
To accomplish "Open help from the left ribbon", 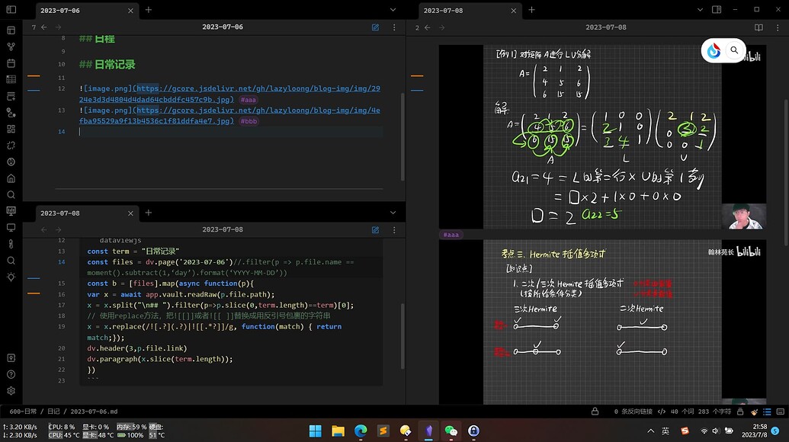I will [x=11, y=374].
